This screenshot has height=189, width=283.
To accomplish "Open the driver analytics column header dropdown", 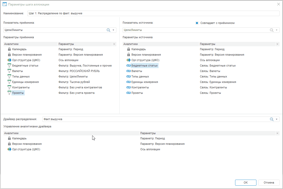I will click(x=277, y=133).
